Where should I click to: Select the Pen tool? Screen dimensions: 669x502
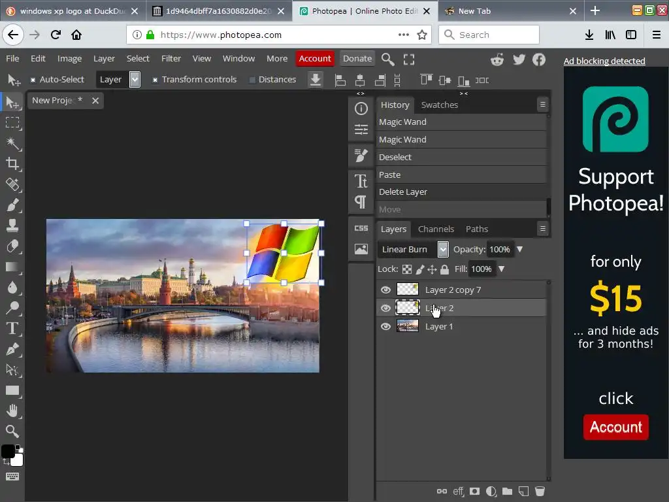[x=12, y=349]
